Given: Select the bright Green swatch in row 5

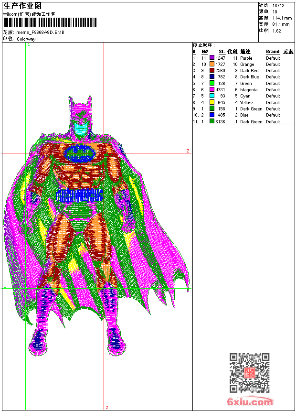Looking at the screenshot, I should (212, 83).
